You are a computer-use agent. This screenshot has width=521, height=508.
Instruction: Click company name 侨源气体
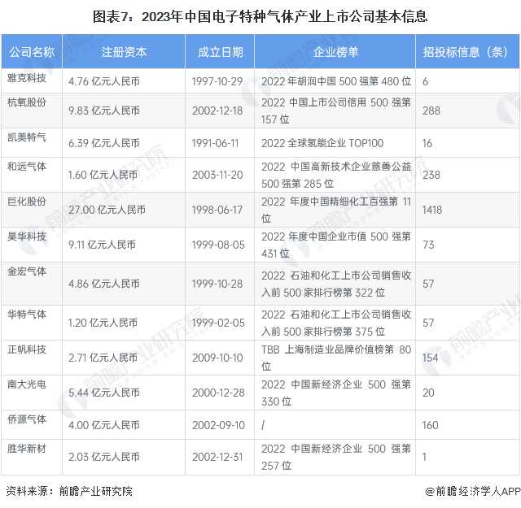(27, 419)
